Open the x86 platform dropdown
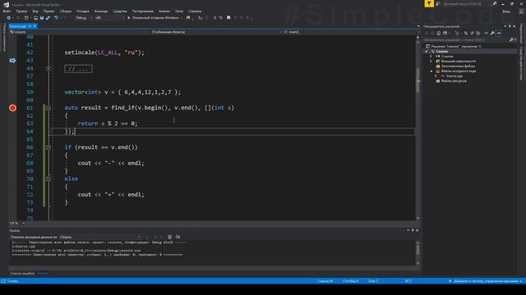 point(109,18)
